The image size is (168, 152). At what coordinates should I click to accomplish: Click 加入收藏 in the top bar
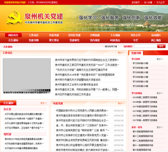(148, 3)
